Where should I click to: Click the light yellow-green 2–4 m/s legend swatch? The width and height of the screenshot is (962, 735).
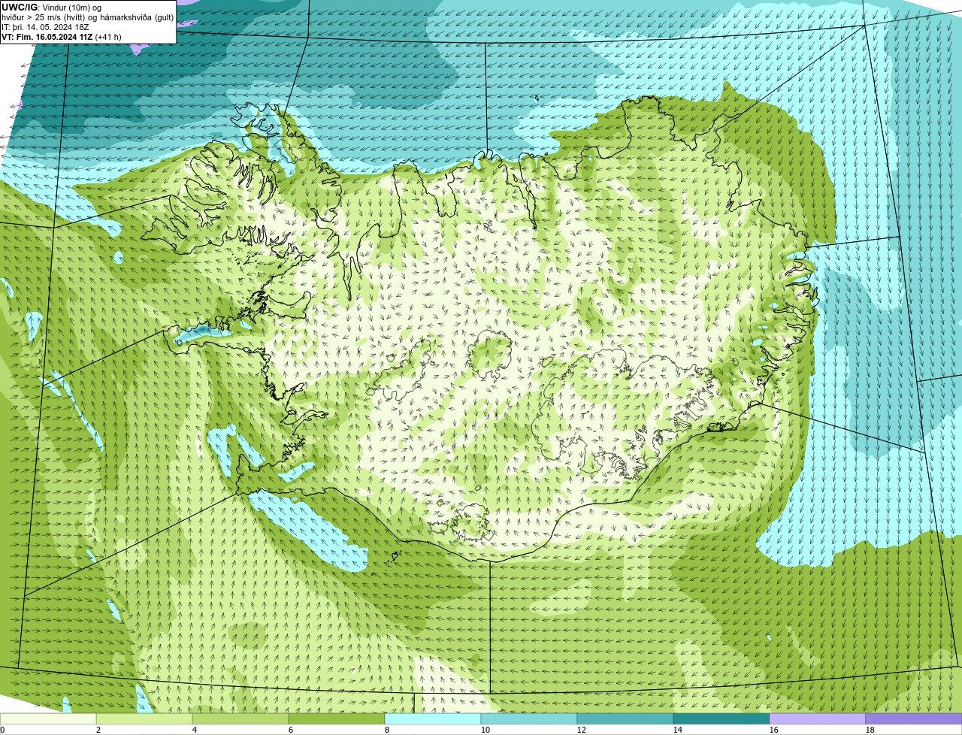(144, 718)
